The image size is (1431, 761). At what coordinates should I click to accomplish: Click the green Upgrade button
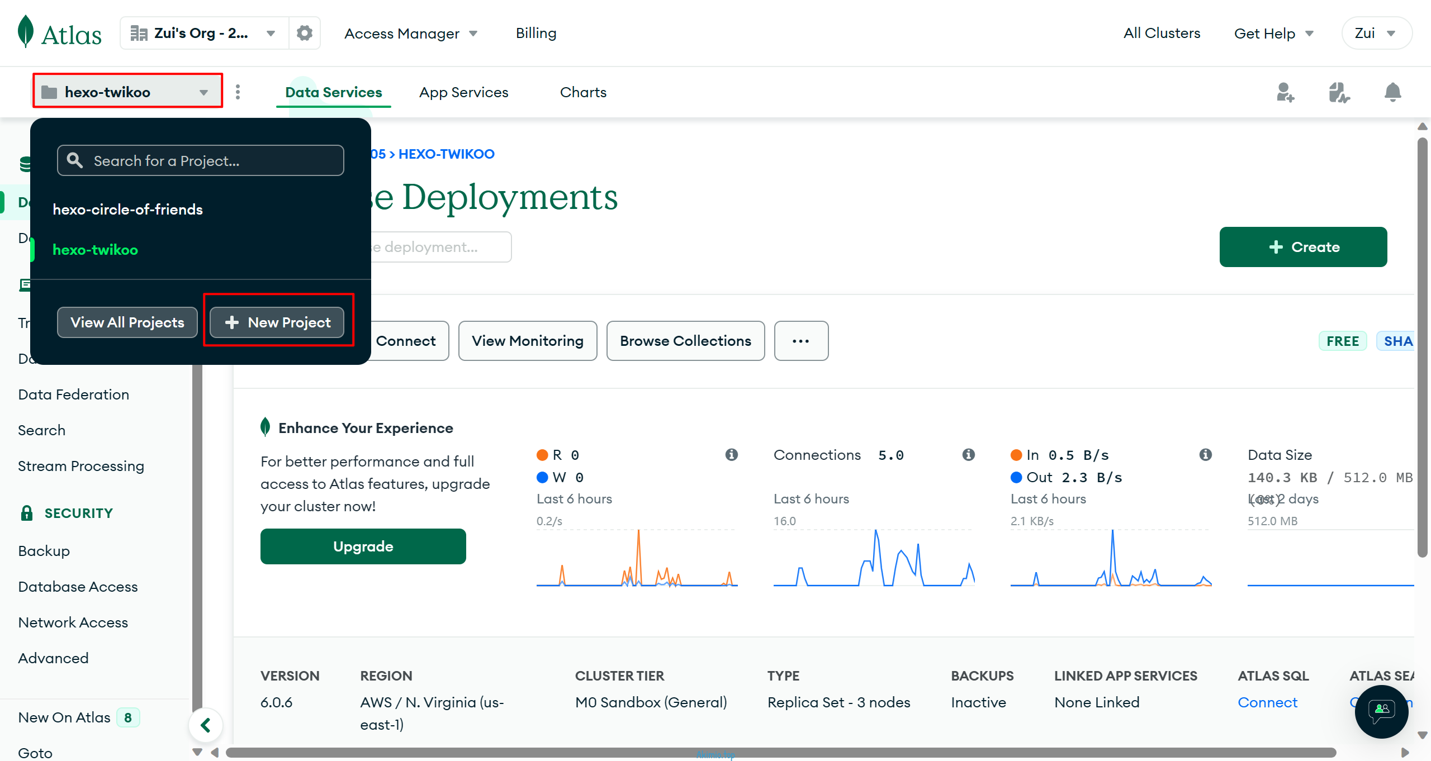point(363,546)
